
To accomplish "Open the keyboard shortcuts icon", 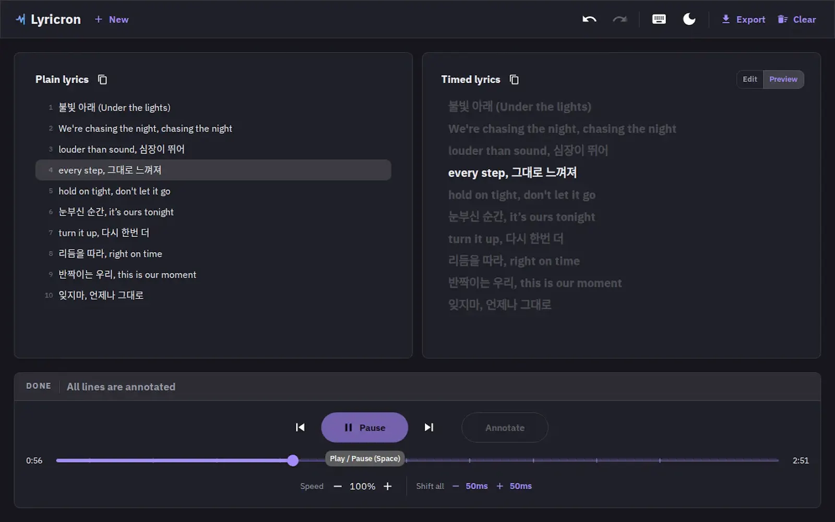I will coord(659,19).
